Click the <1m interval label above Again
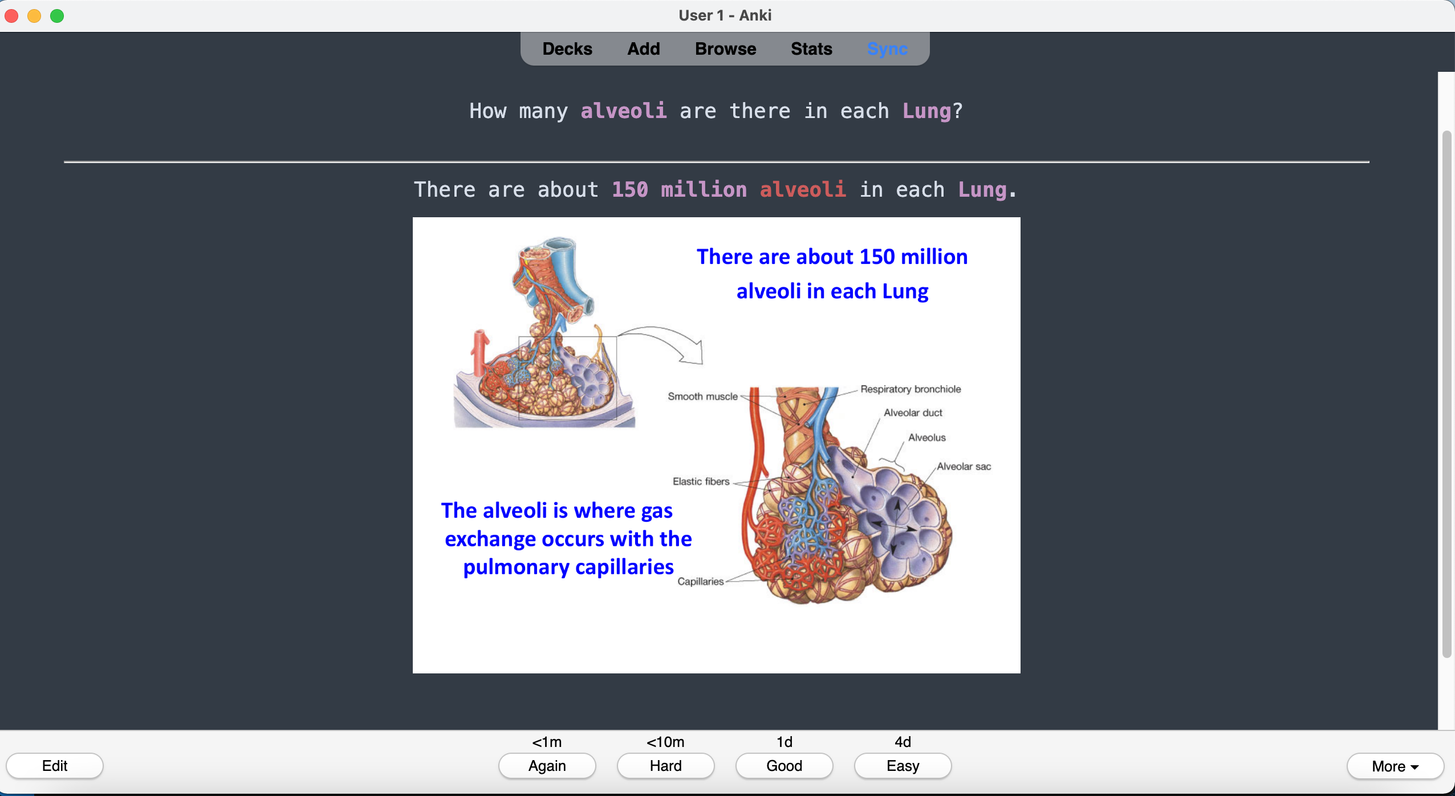Viewport: 1455px width, 796px height. tap(546, 741)
